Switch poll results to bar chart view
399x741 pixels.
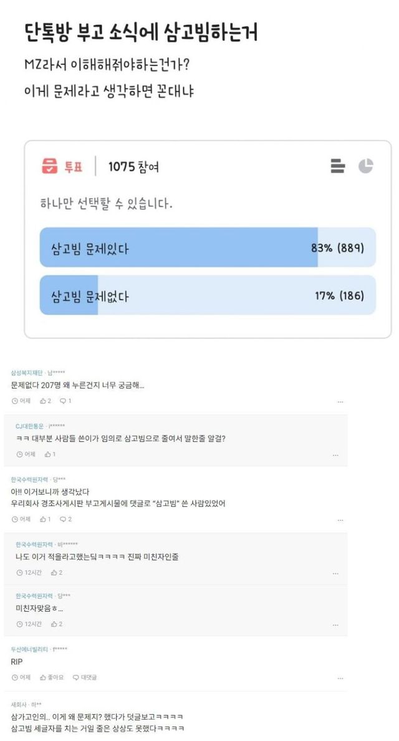(x=337, y=166)
